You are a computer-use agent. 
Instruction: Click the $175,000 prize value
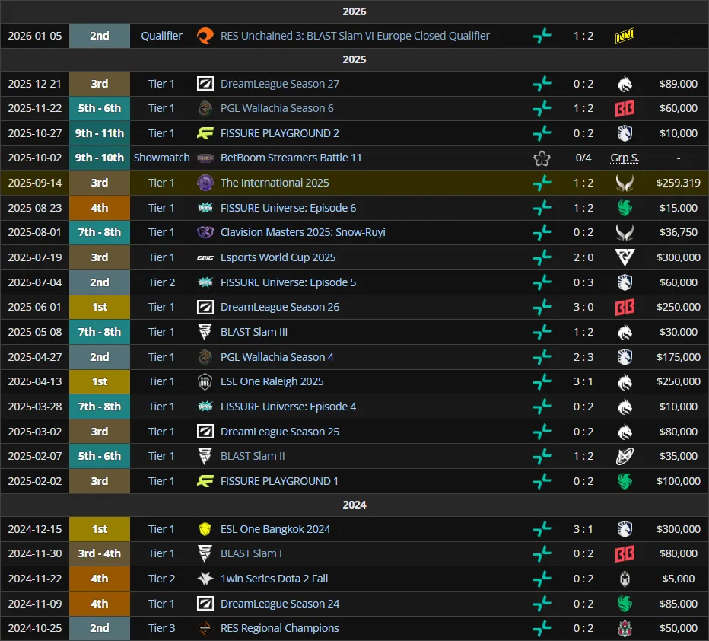click(679, 357)
